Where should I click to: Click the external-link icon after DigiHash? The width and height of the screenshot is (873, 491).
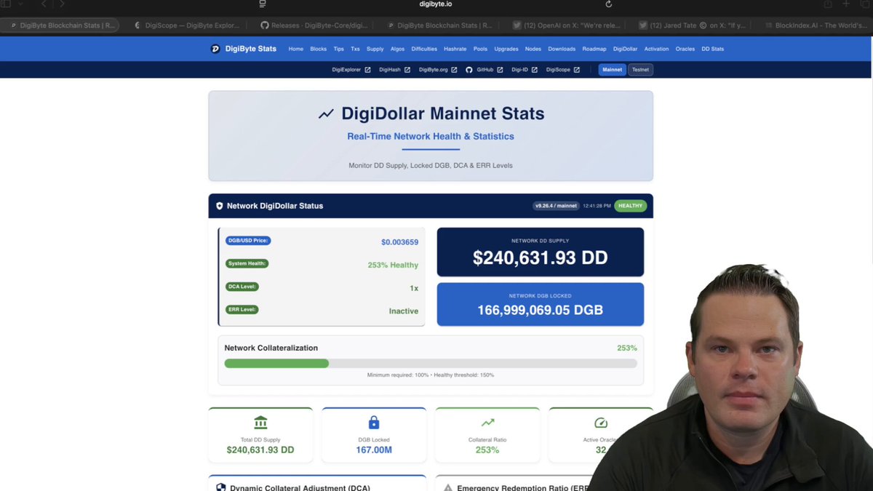[407, 70]
